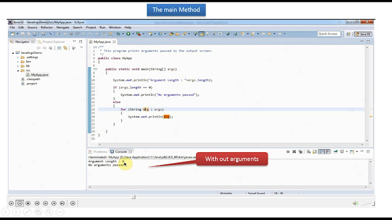Collapse the JavaArgsDemo project node
Screen dimensions: 392x220
pyautogui.click(x=13, y=53)
